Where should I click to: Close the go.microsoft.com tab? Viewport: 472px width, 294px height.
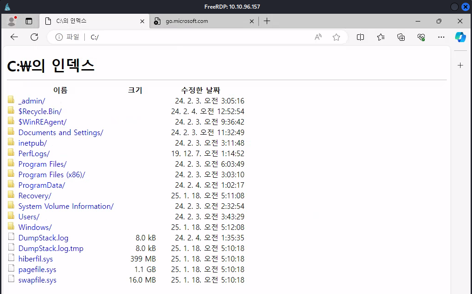(252, 21)
